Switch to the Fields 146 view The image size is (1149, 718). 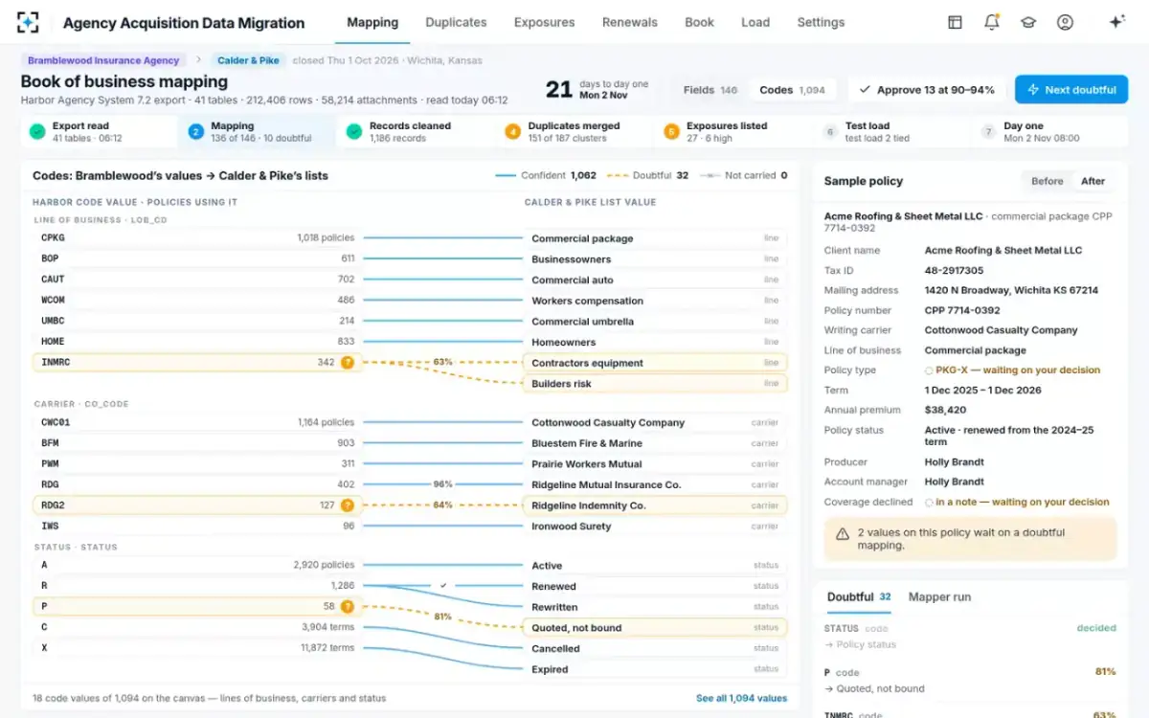coord(710,90)
